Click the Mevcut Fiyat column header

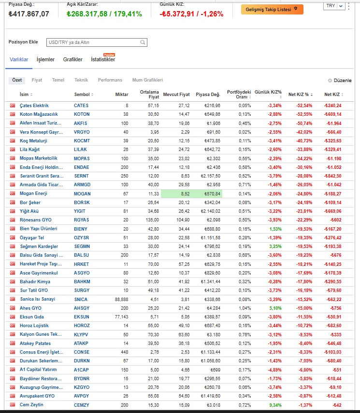click(176, 94)
